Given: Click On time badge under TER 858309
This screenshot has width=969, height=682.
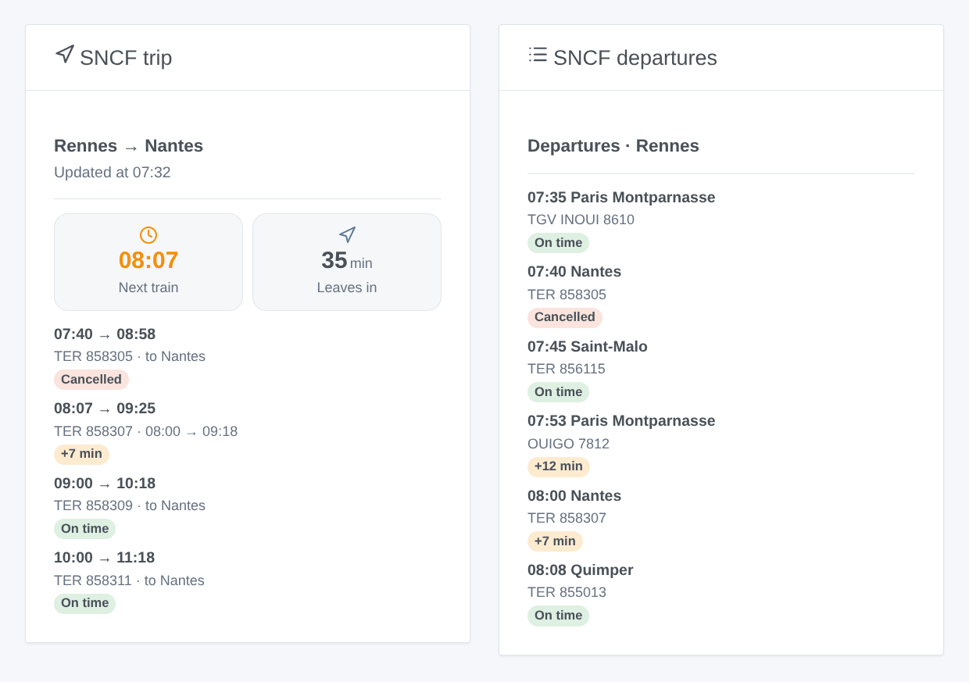Looking at the screenshot, I should (84, 529).
